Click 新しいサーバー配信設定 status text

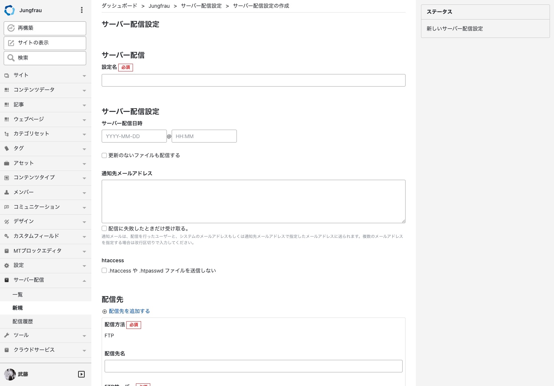455,29
